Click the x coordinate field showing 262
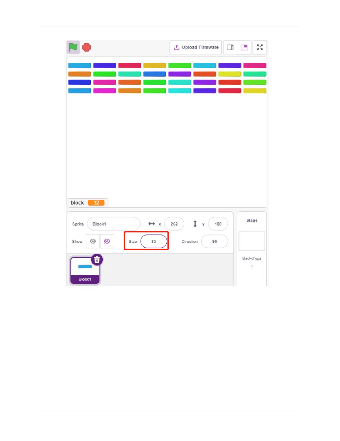The image size is (340, 441). 174,224
